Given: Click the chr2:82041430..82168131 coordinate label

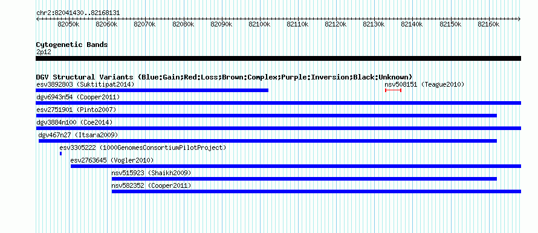Looking at the screenshot, I should [x=78, y=13].
